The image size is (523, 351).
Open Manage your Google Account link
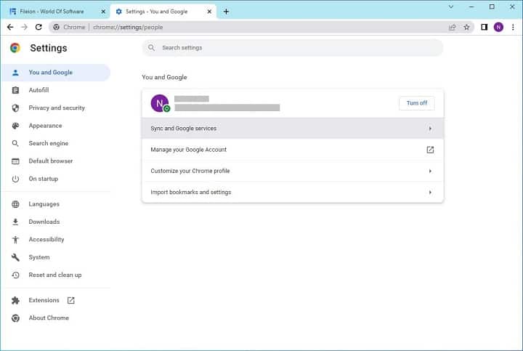tap(293, 150)
